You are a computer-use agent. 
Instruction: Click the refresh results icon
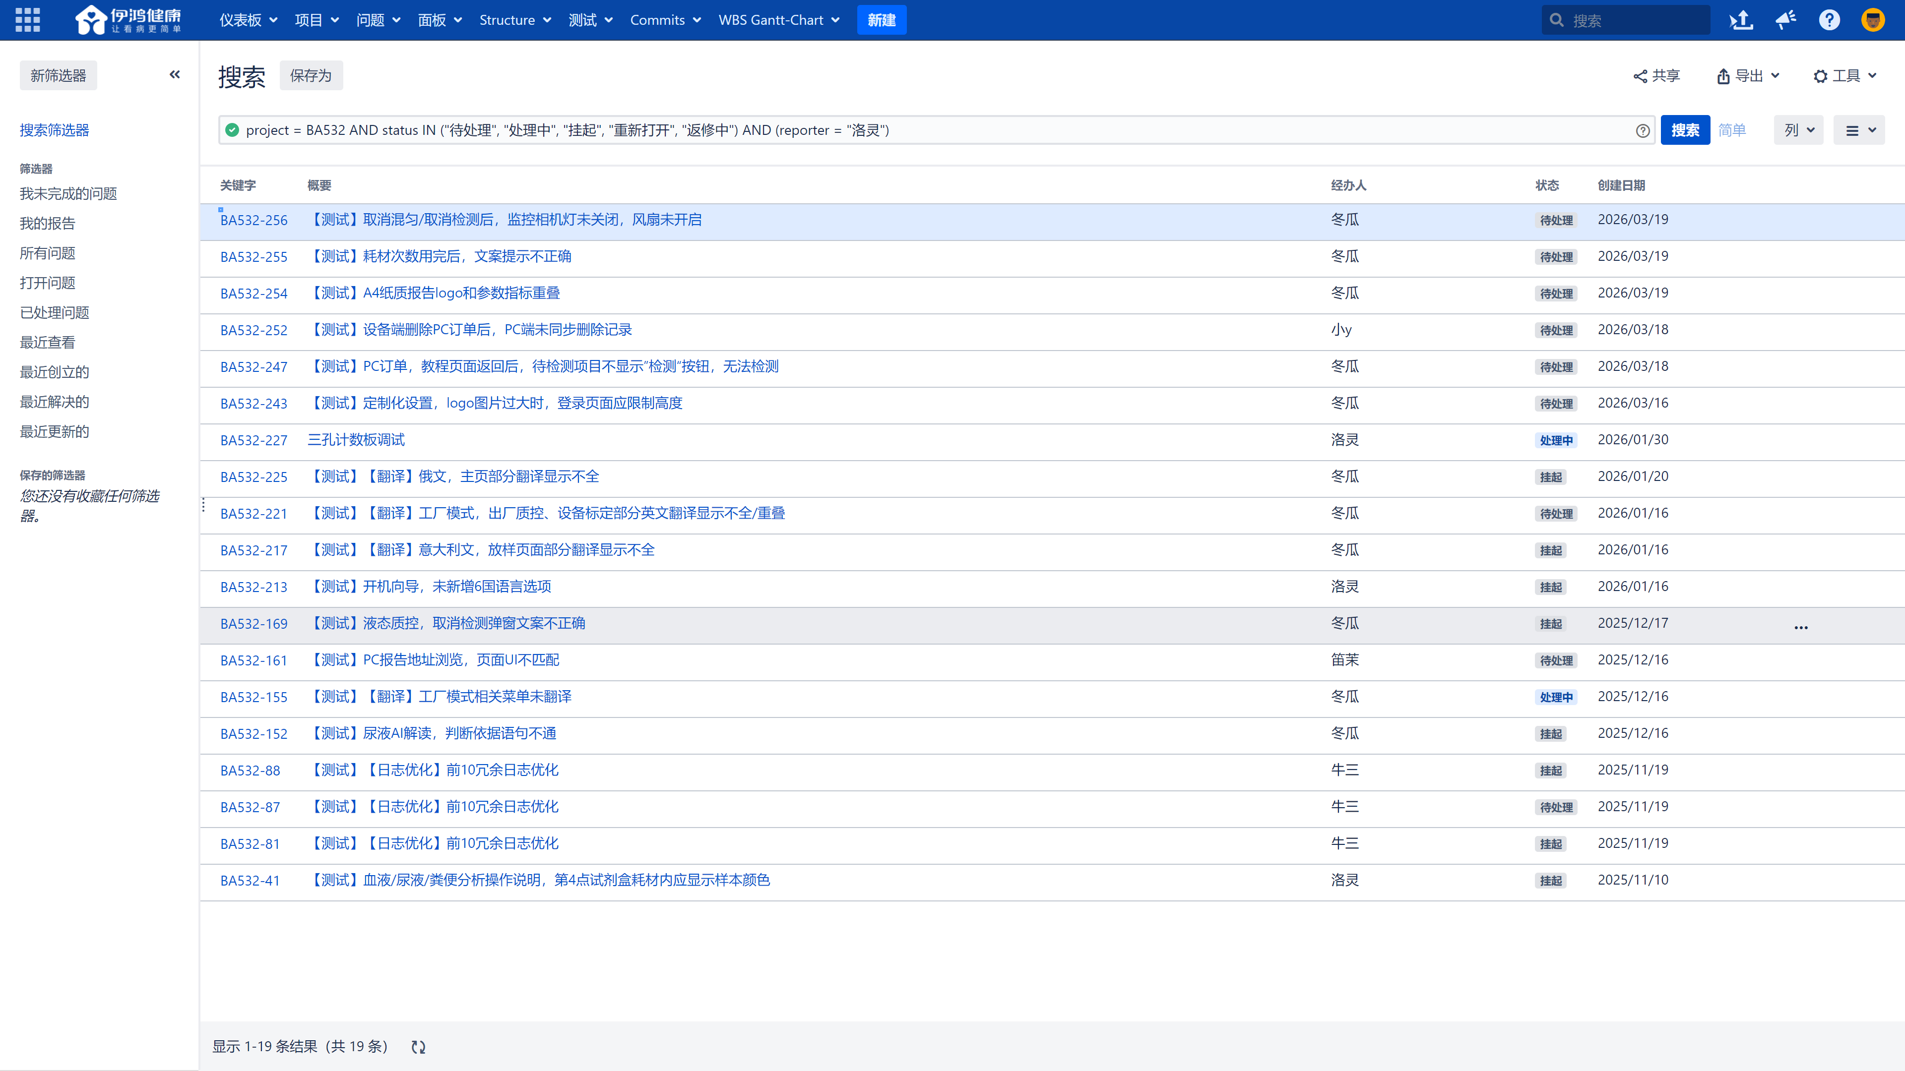click(419, 1047)
